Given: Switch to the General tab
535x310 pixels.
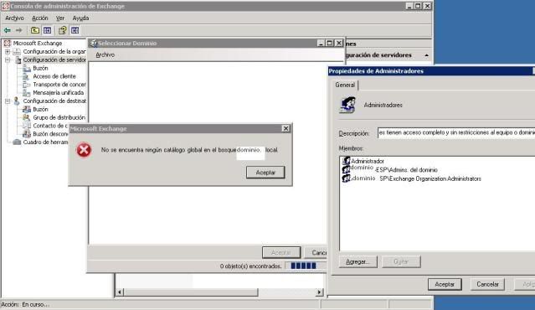Looking at the screenshot, I should (x=345, y=85).
